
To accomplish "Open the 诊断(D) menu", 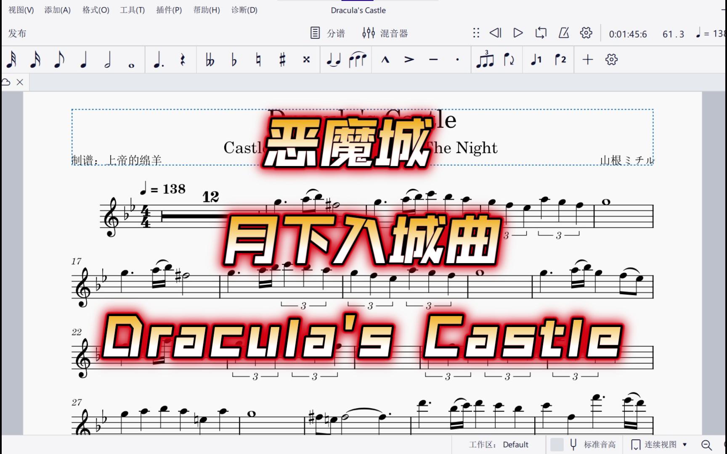I will pyautogui.click(x=244, y=10).
